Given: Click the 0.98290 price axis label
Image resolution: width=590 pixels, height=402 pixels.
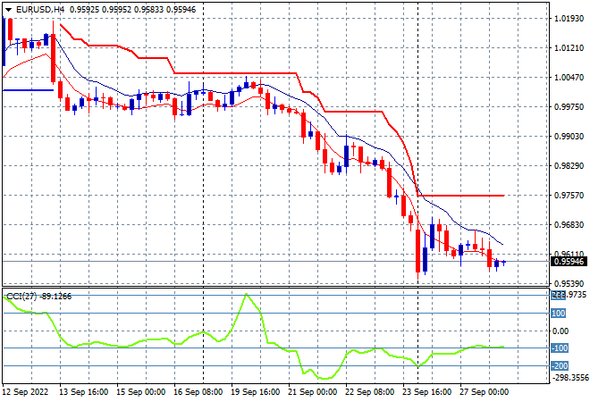Looking at the screenshot, I should point(569,165).
